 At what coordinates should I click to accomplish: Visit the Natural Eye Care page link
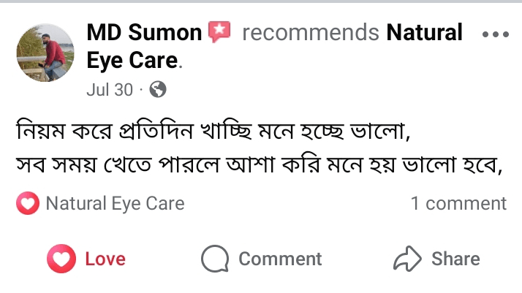[x=424, y=33]
